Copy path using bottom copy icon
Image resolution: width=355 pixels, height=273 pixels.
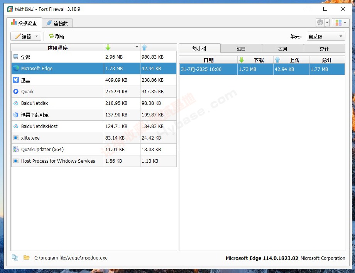tap(15, 258)
